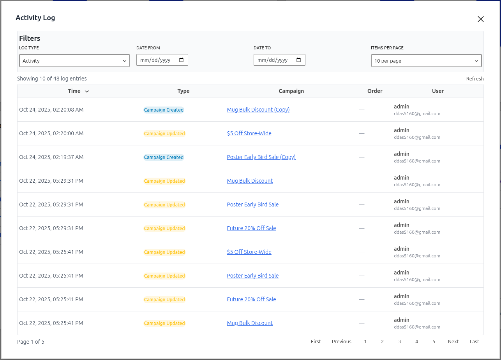Select page 5 in the pagination

pyautogui.click(x=434, y=341)
